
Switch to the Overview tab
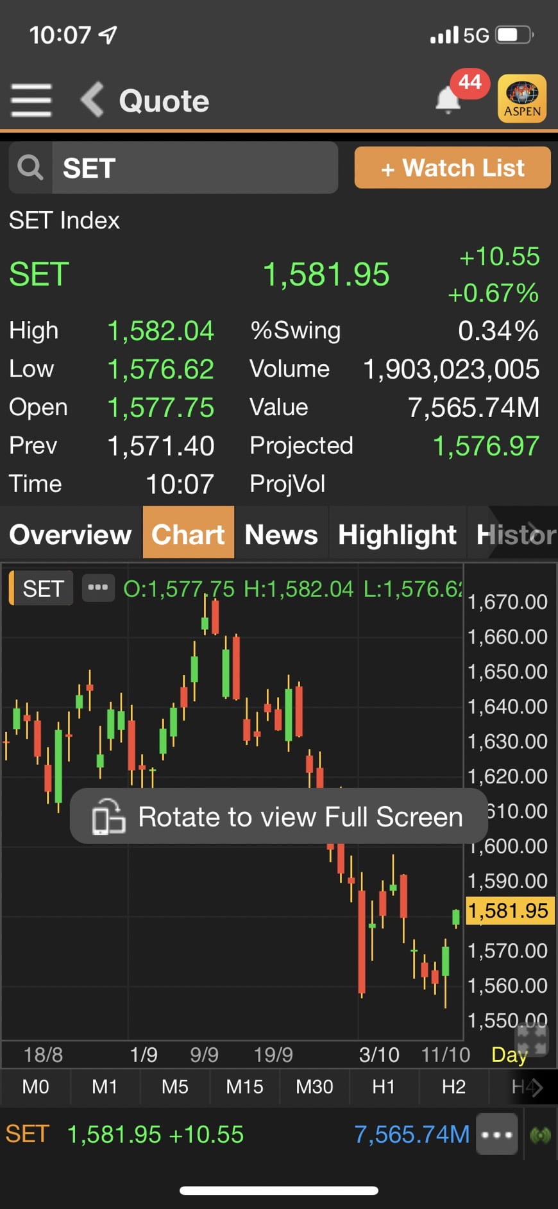tap(71, 534)
